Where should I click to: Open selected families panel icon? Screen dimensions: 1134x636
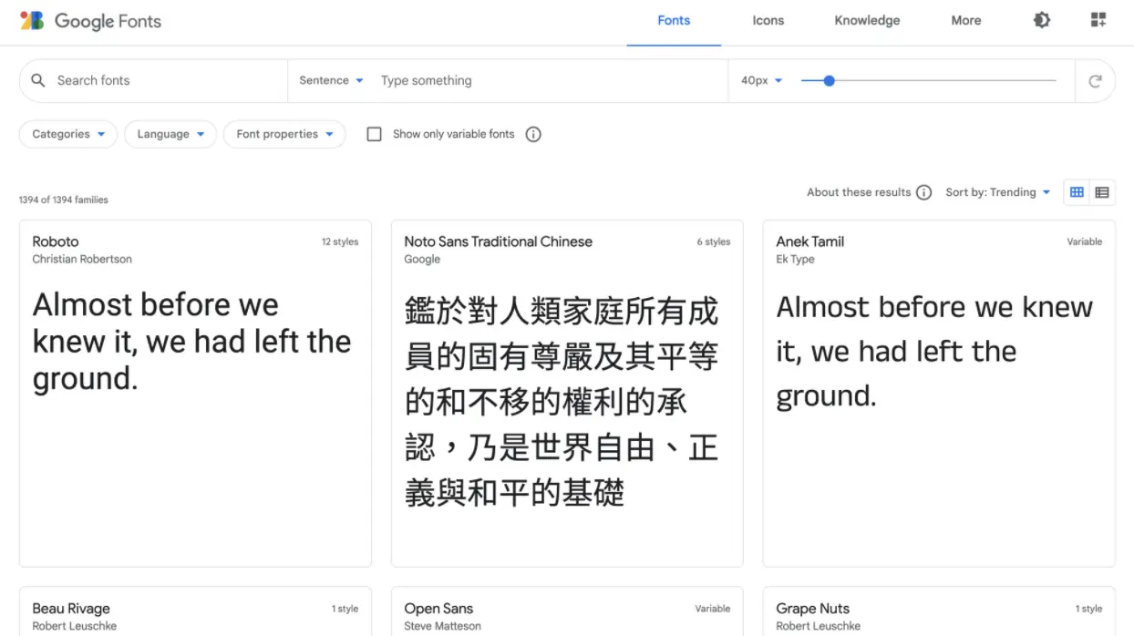tap(1098, 20)
